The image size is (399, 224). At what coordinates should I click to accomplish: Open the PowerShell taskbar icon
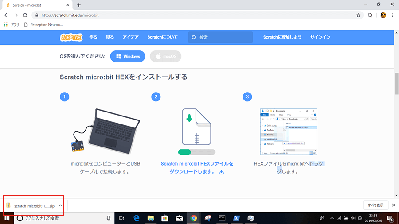pos(236,218)
